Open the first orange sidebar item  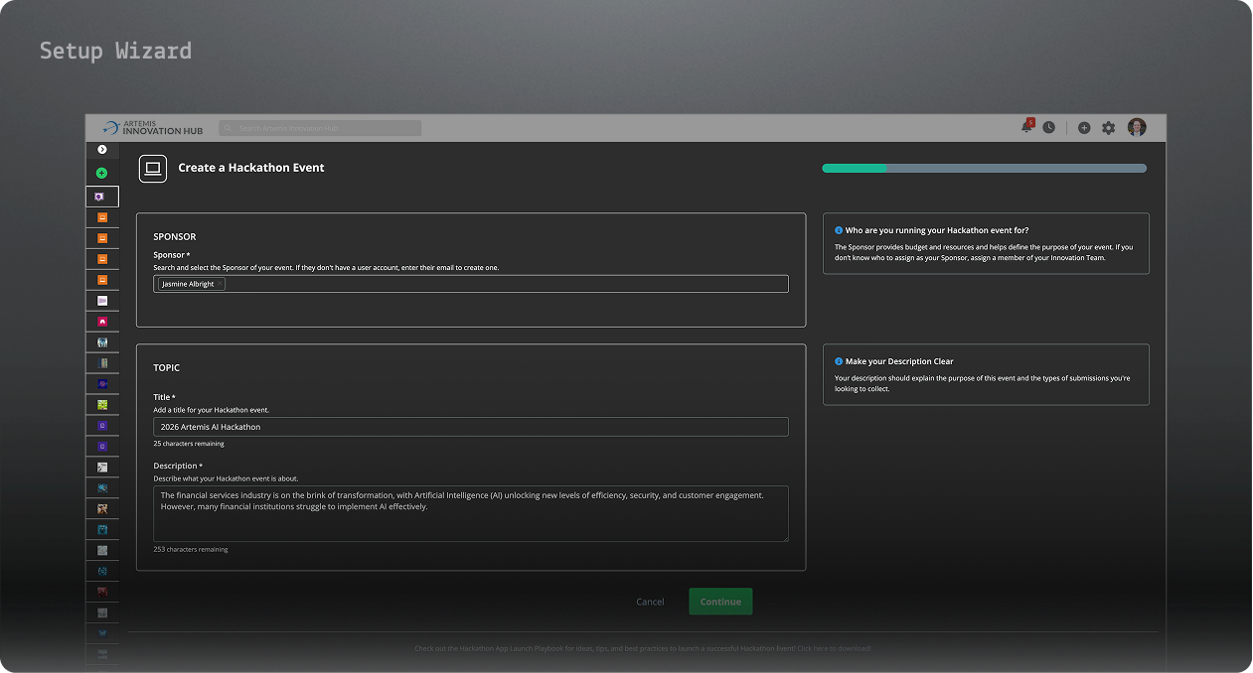[x=101, y=217]
